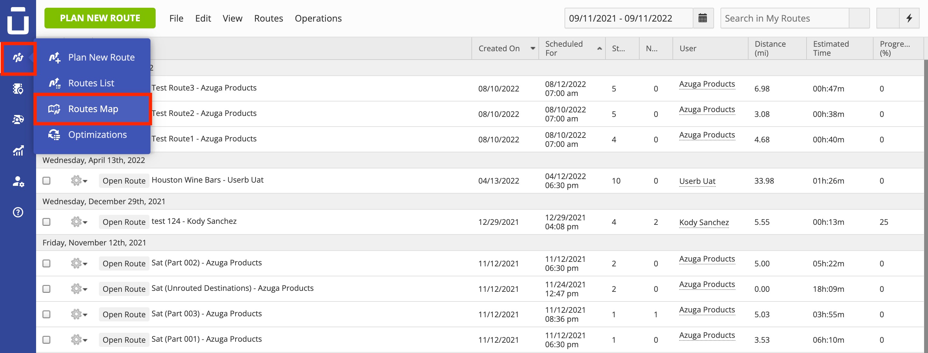
Task: Open gear dropdown for Sat (Part 003)
Action: coord(79,314)
